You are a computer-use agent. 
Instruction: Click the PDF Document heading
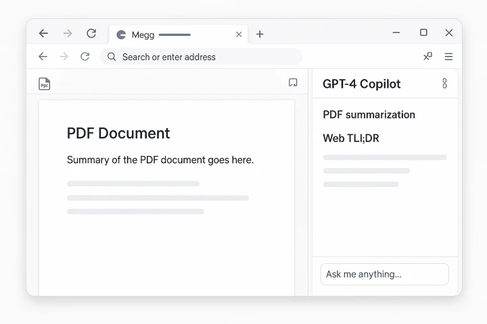[118, 134]
